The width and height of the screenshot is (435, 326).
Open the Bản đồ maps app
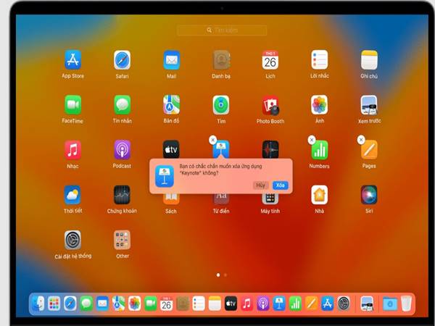click(x=171, y=105)
